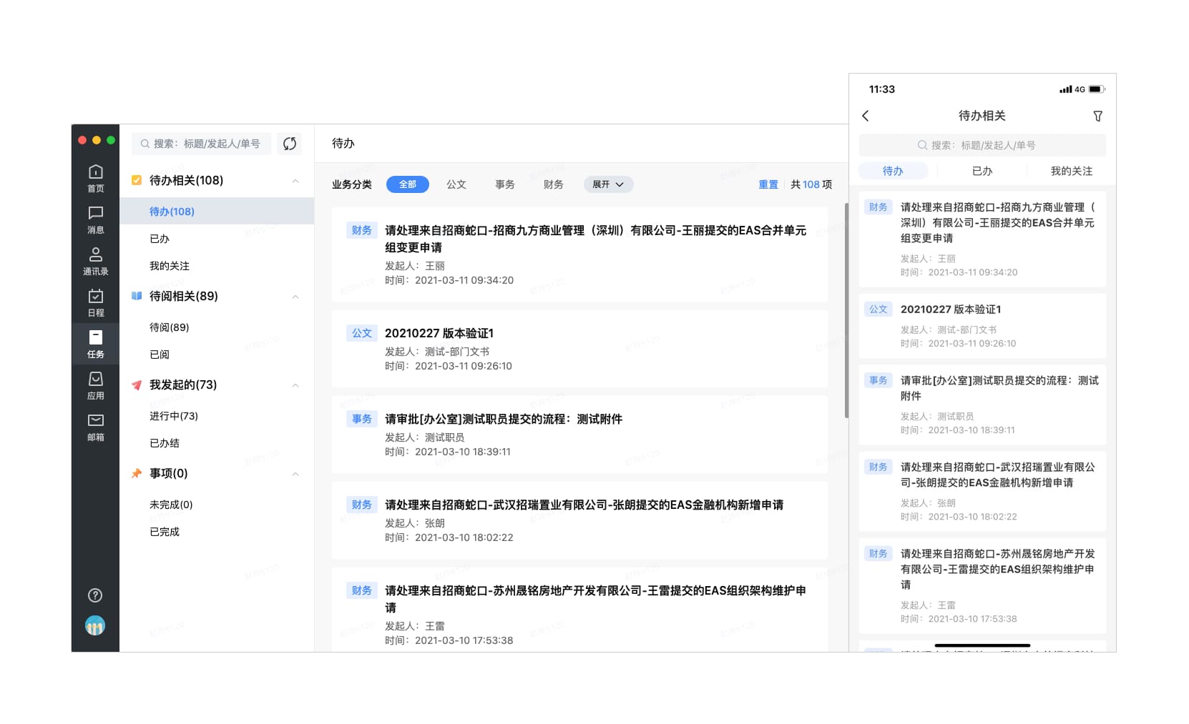Select the 公文 category filter tab
1189x724 pixels.
pos(456,184)
